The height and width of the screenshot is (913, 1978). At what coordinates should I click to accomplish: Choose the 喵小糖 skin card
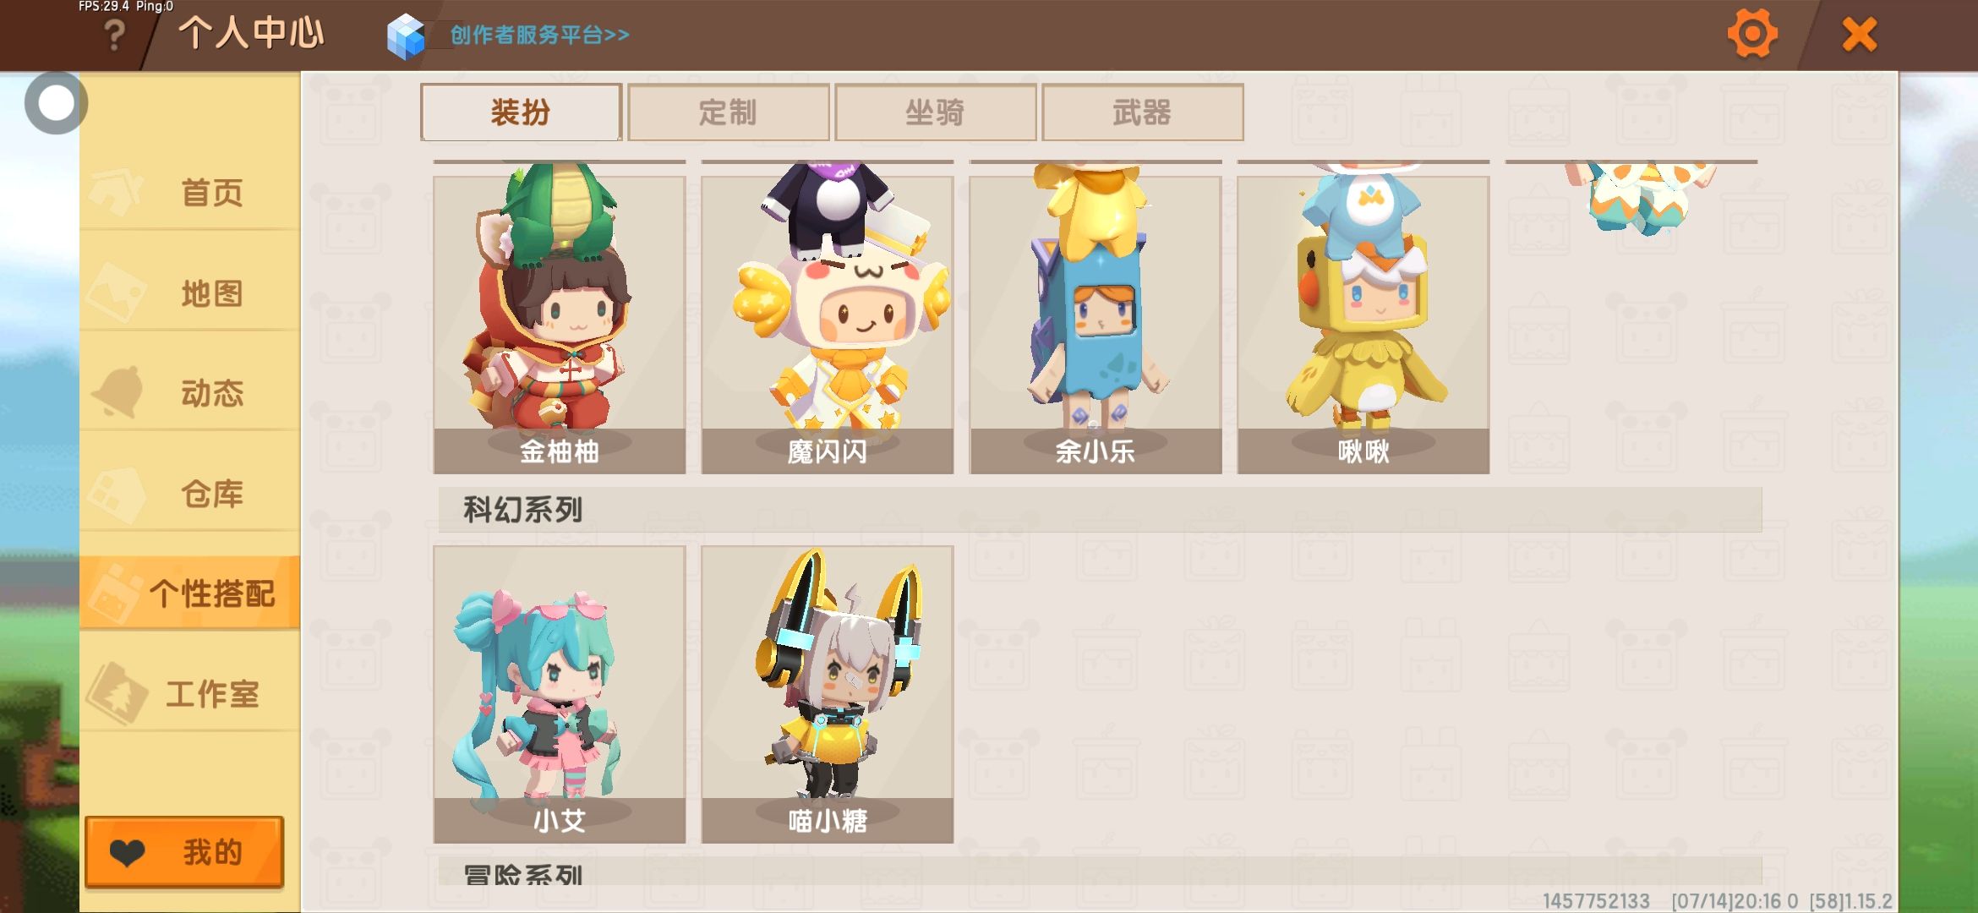point(828,694)
